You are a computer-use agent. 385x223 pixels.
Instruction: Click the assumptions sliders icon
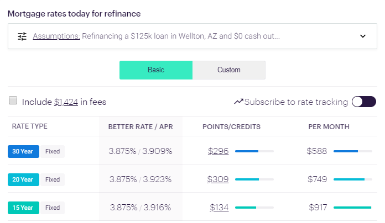tap(22, 36)
